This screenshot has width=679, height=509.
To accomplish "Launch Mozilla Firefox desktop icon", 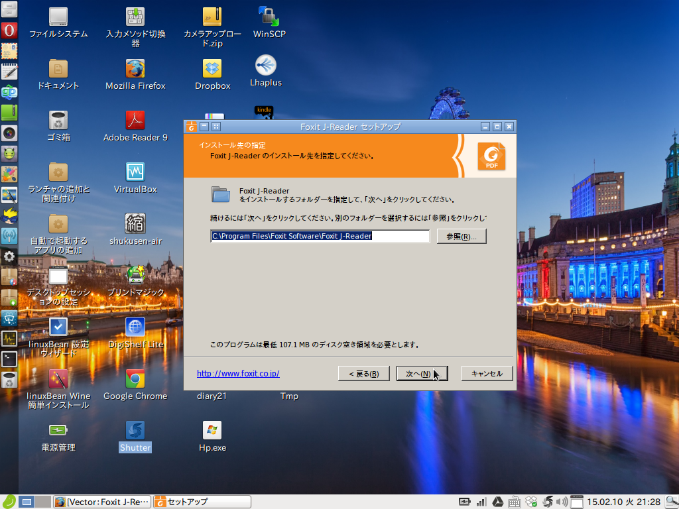I will [x=135, y=68].
